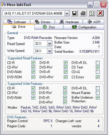Toggle CD-R write feature checkbox
This screenshot has height=135, width=109.
click(x=33, y=88)
